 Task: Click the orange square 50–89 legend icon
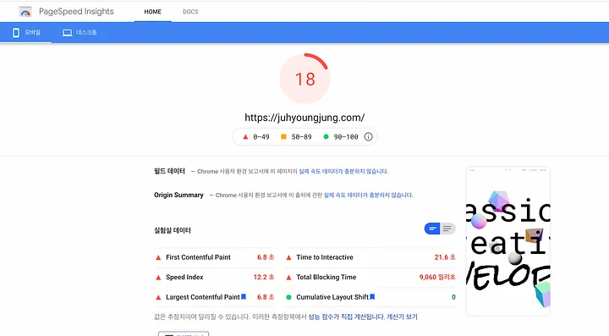click(x=283, y=137)
